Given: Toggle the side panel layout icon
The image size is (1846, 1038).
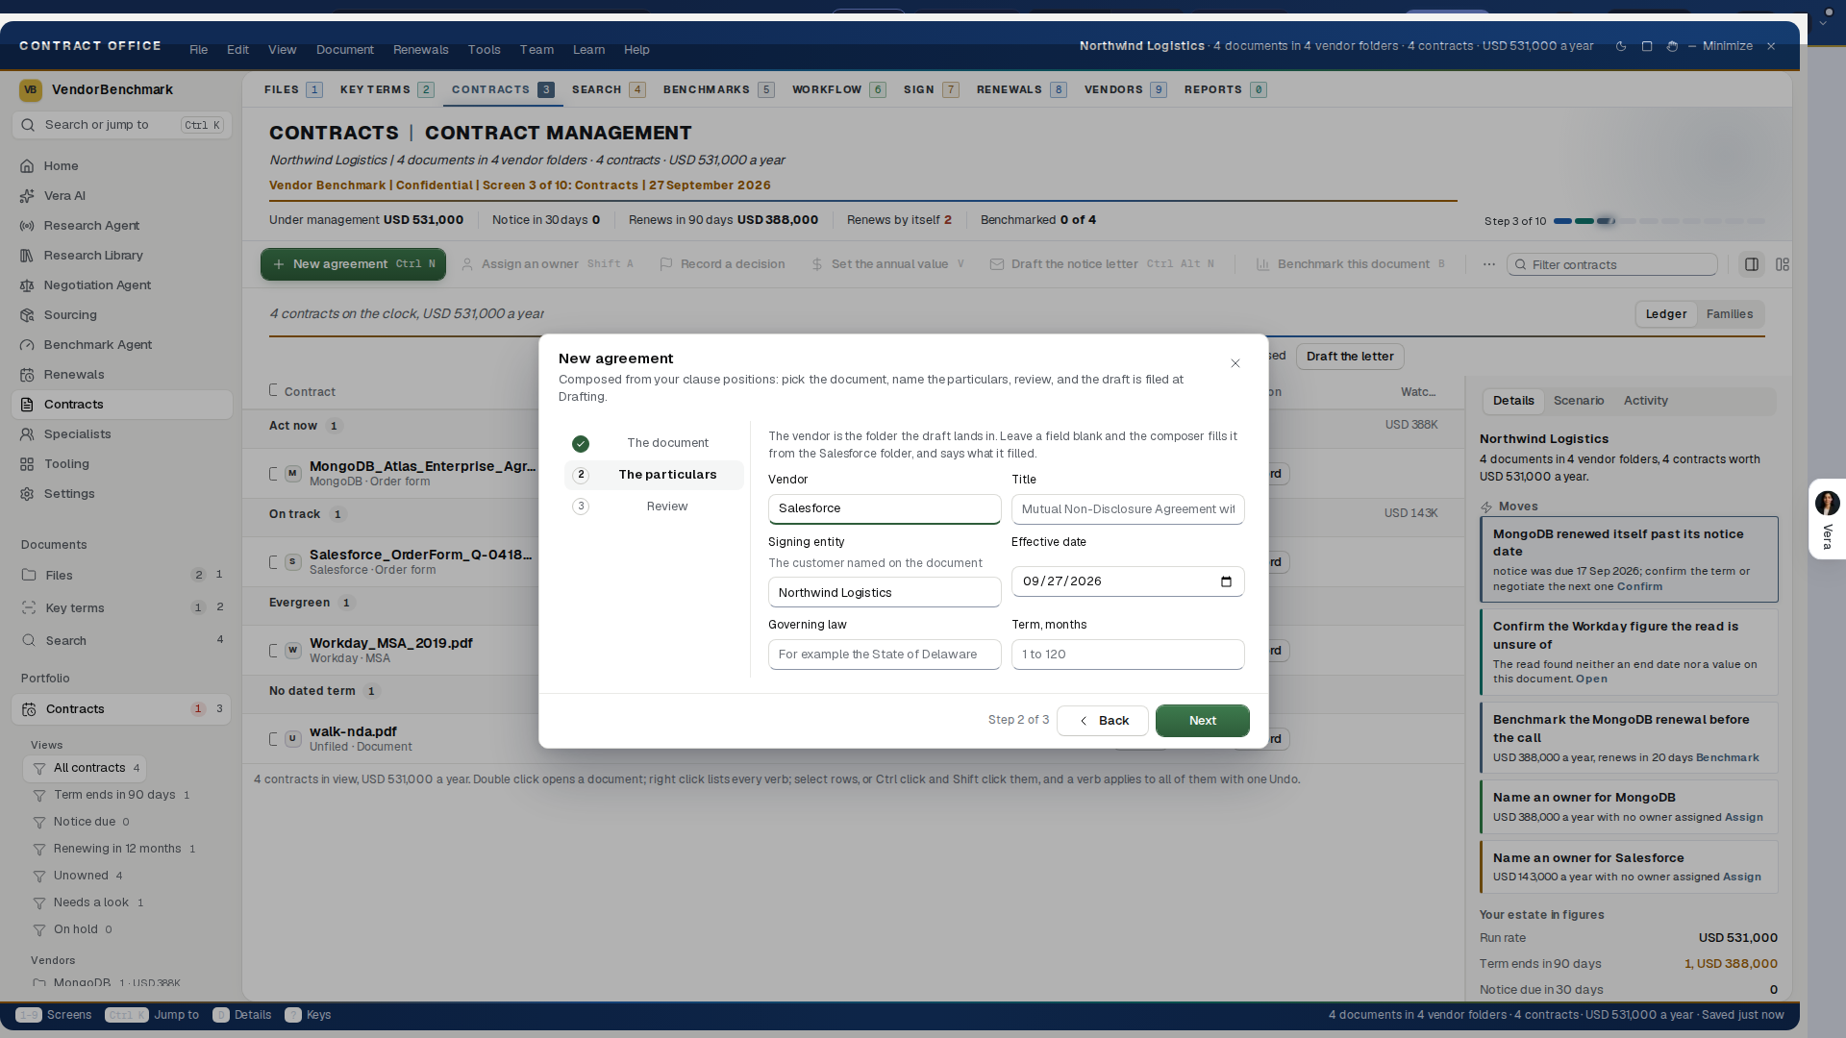Looking at the screenshot, I should click(1752, 264).
